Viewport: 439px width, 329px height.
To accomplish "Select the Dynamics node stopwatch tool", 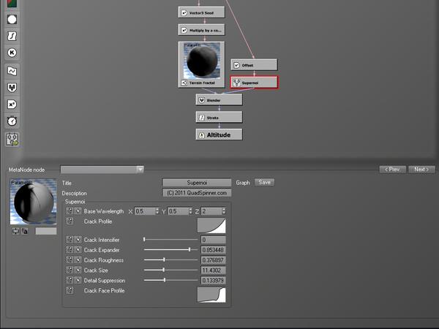I will pos(12,121).
